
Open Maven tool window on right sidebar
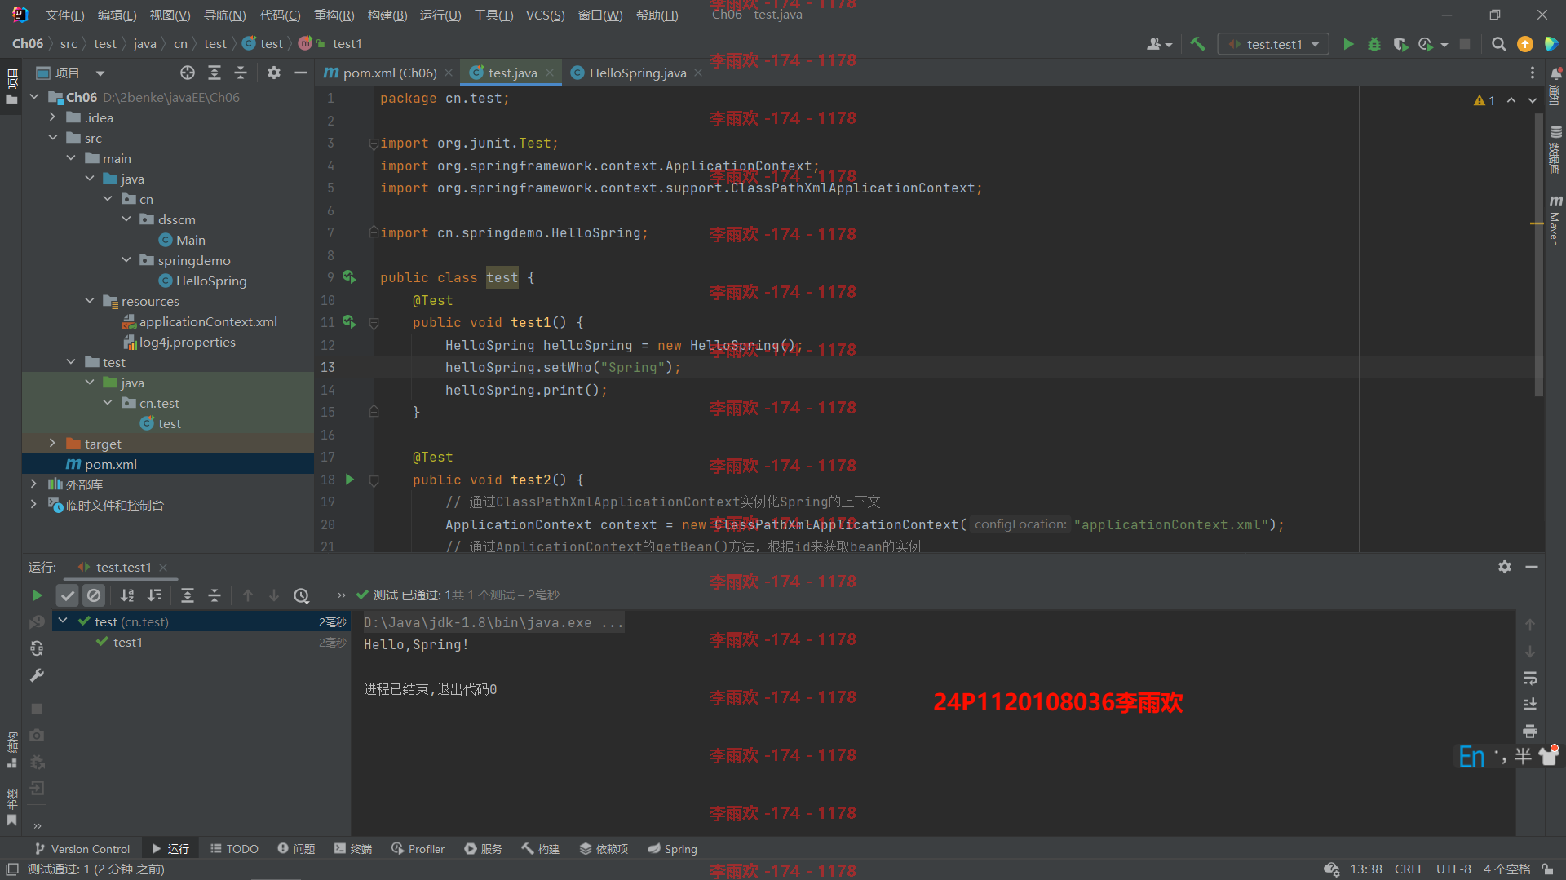pos(1555,220)
